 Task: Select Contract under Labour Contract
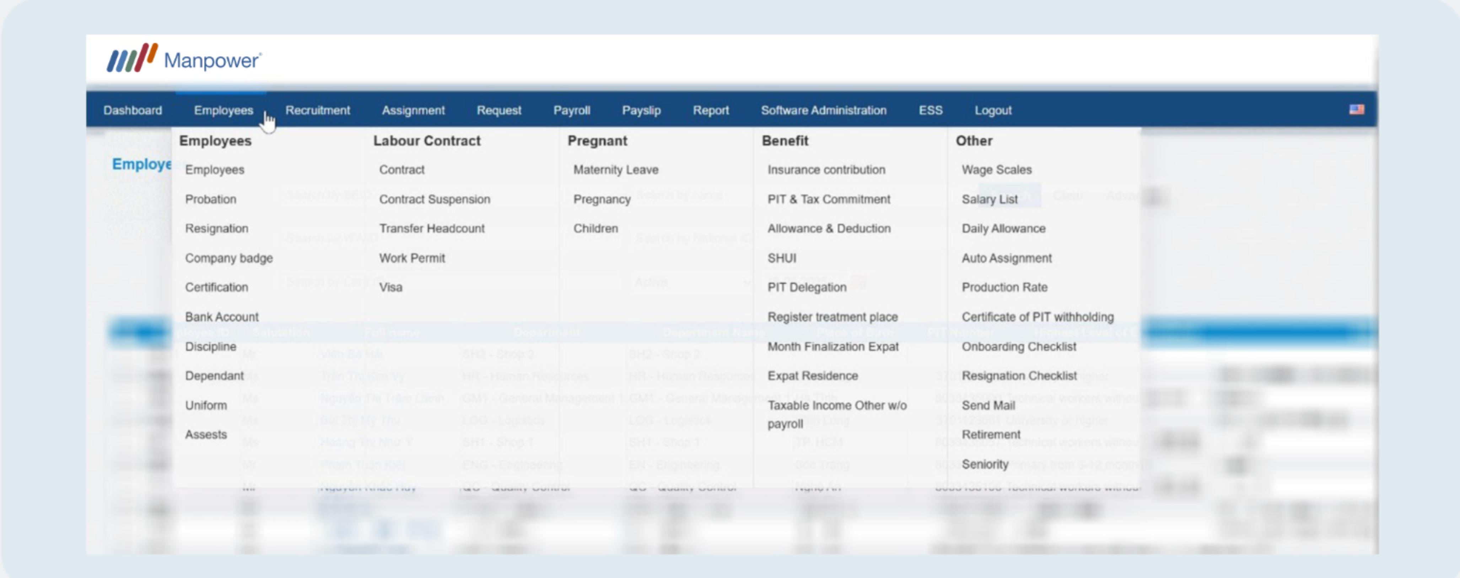[x=402, y=170]
